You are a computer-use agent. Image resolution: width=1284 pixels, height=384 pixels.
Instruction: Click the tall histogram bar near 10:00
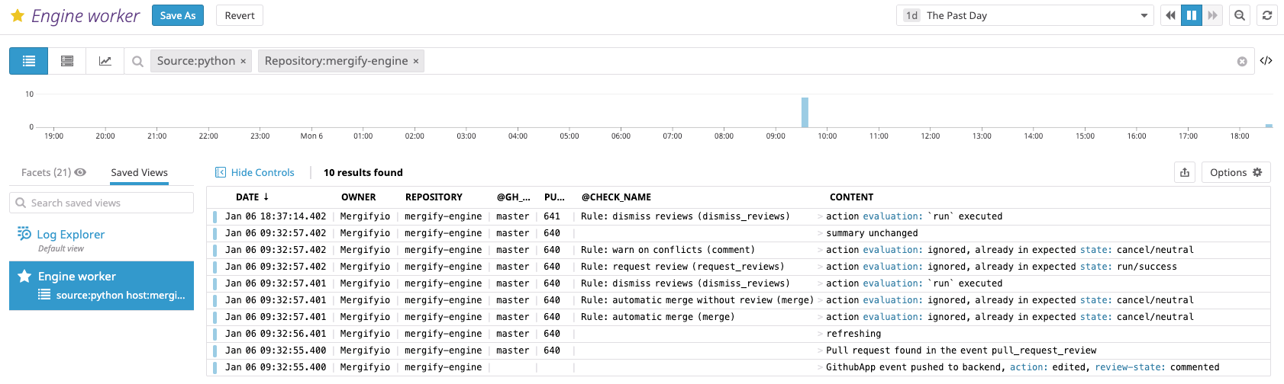(x=805, y=112)
